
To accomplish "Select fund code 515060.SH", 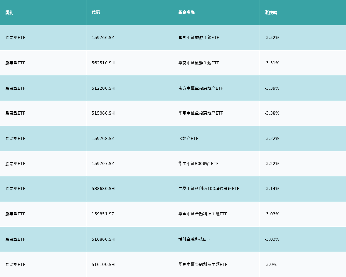I will pyautogui.click(x=103, y=113).
